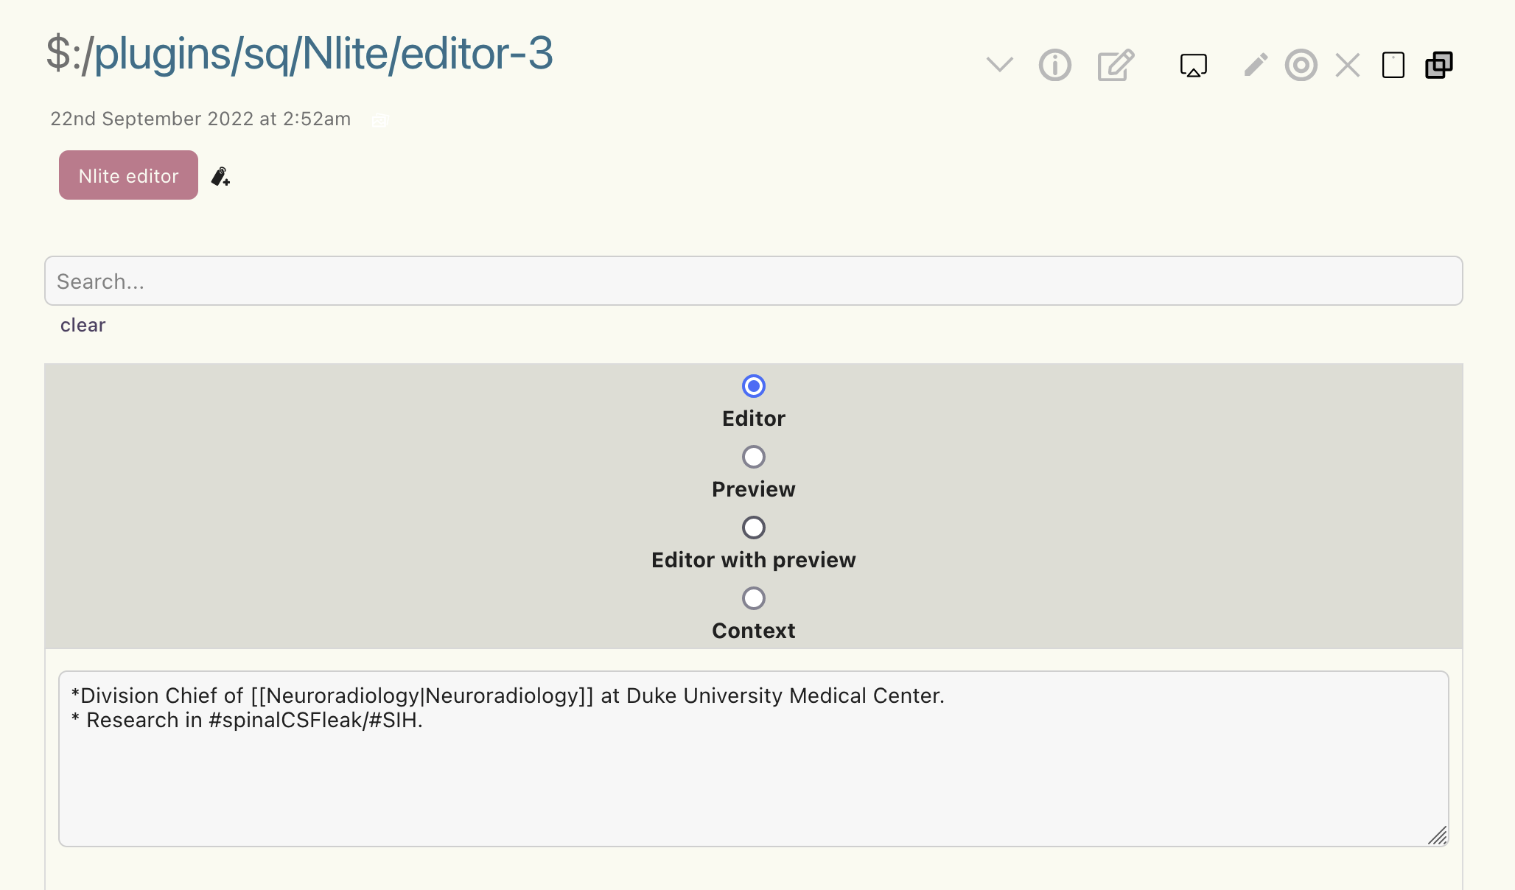Open the tiddler info panel

tap(1054, 65)
